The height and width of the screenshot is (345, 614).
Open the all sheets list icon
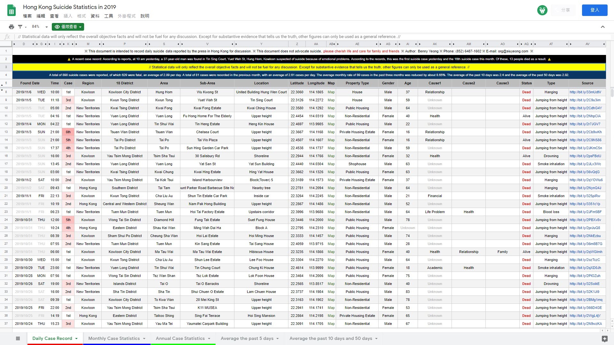click(x=18, y=338)
